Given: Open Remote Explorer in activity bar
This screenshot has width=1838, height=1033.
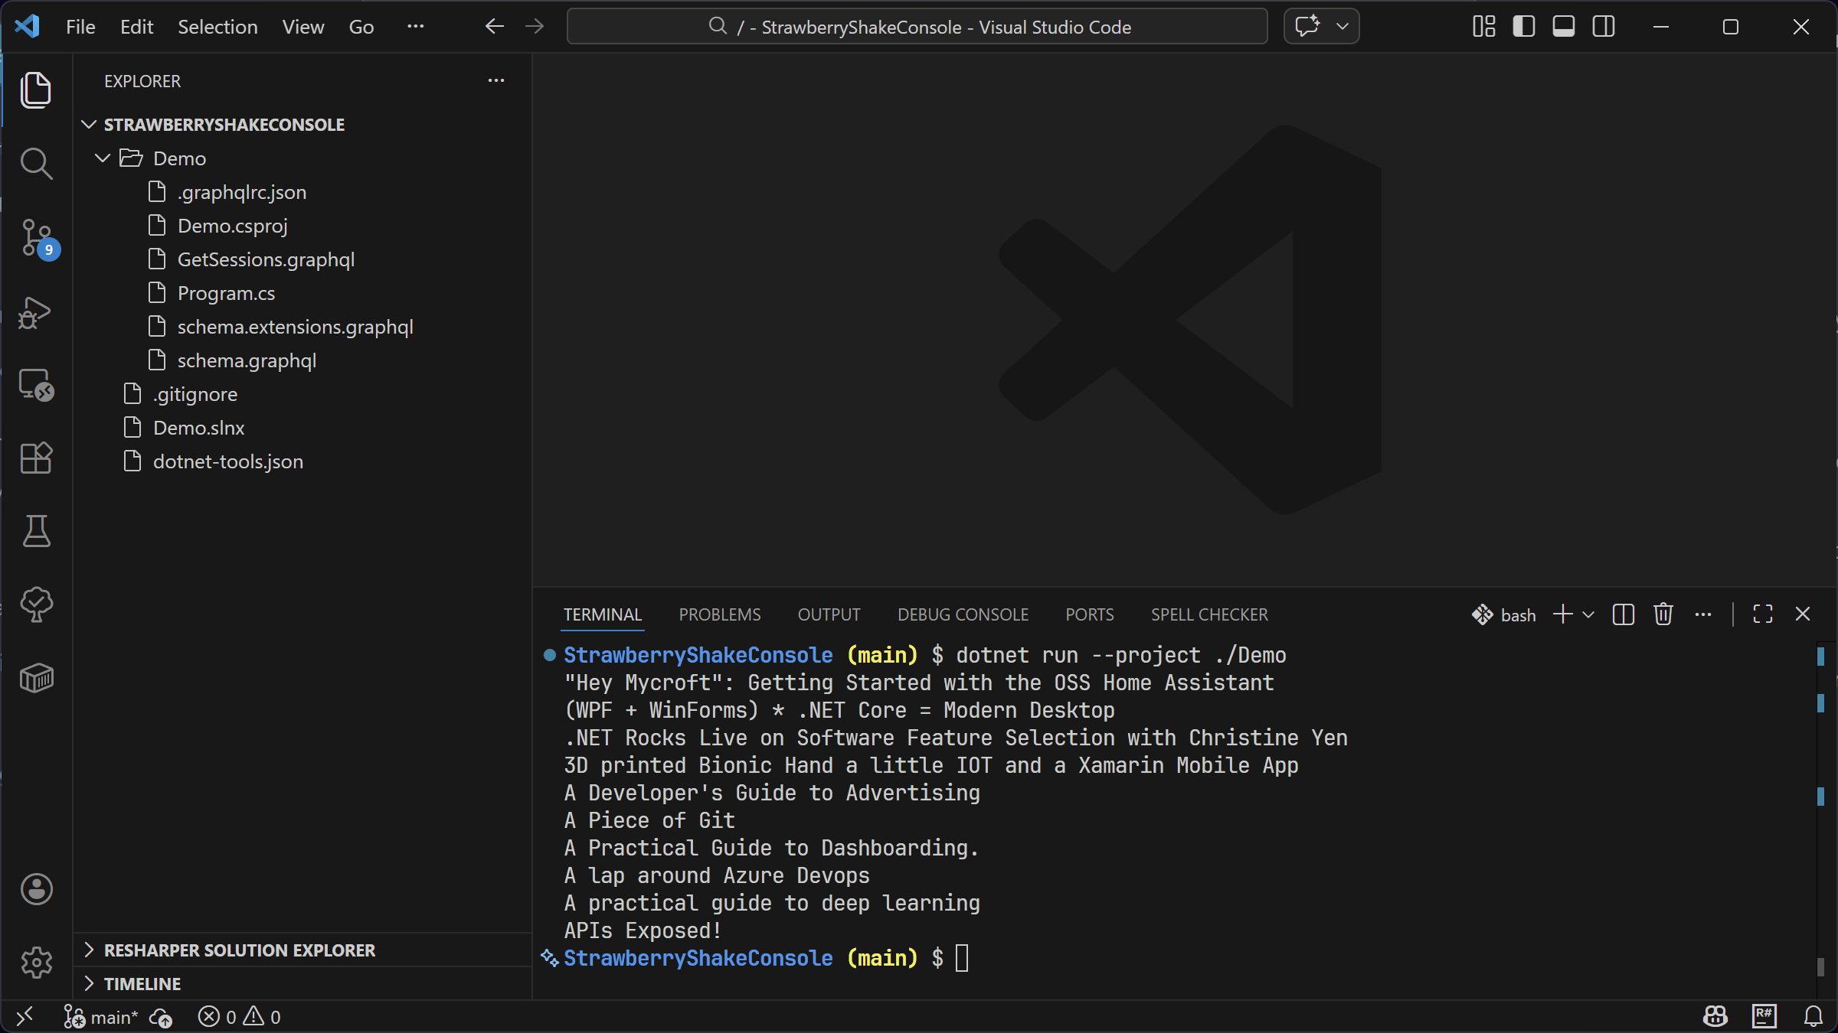Looking at the screenshot, I should [x=36, y=385].
